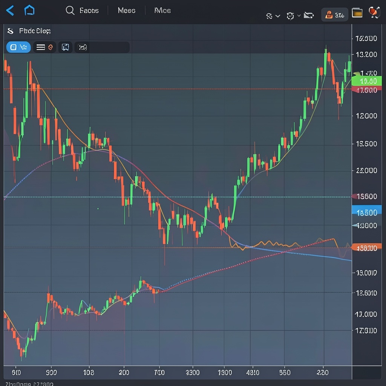Click the blue back arrow
Screen dimensions: 386x386
(10, 11)
